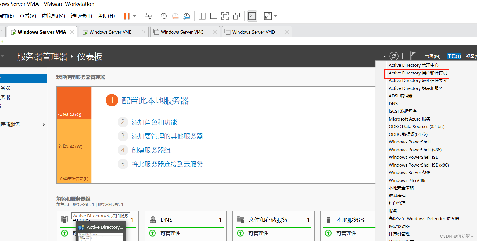The width and height of the screenshot is (477, 241).
Task: Open the small dropdown arrow left of refresh
Action: point(385,56)
